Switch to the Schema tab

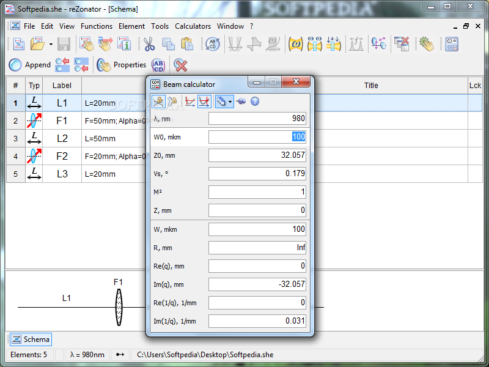click(31, 339)
